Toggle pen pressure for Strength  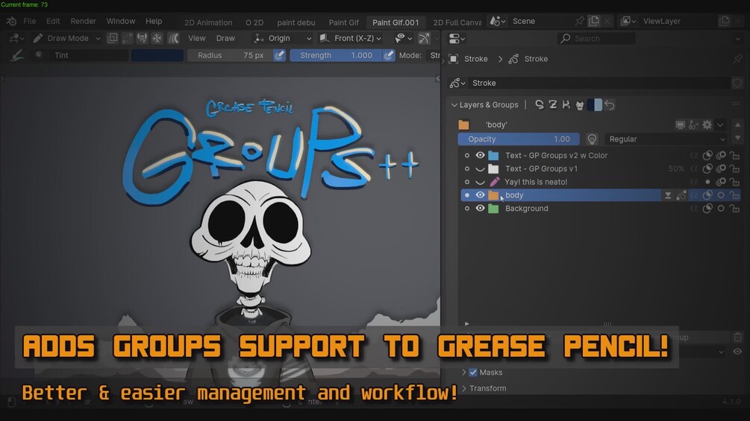389,55
